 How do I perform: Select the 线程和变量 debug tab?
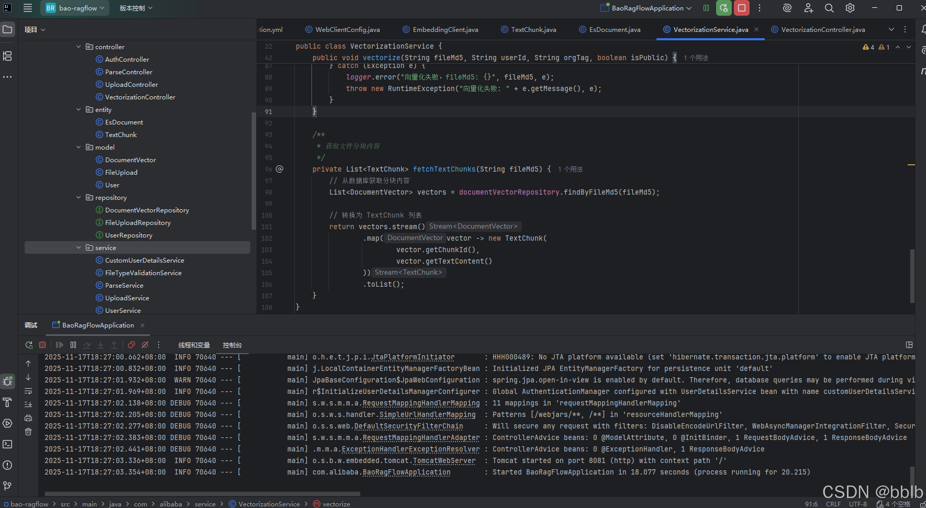(x=194, y=345)
